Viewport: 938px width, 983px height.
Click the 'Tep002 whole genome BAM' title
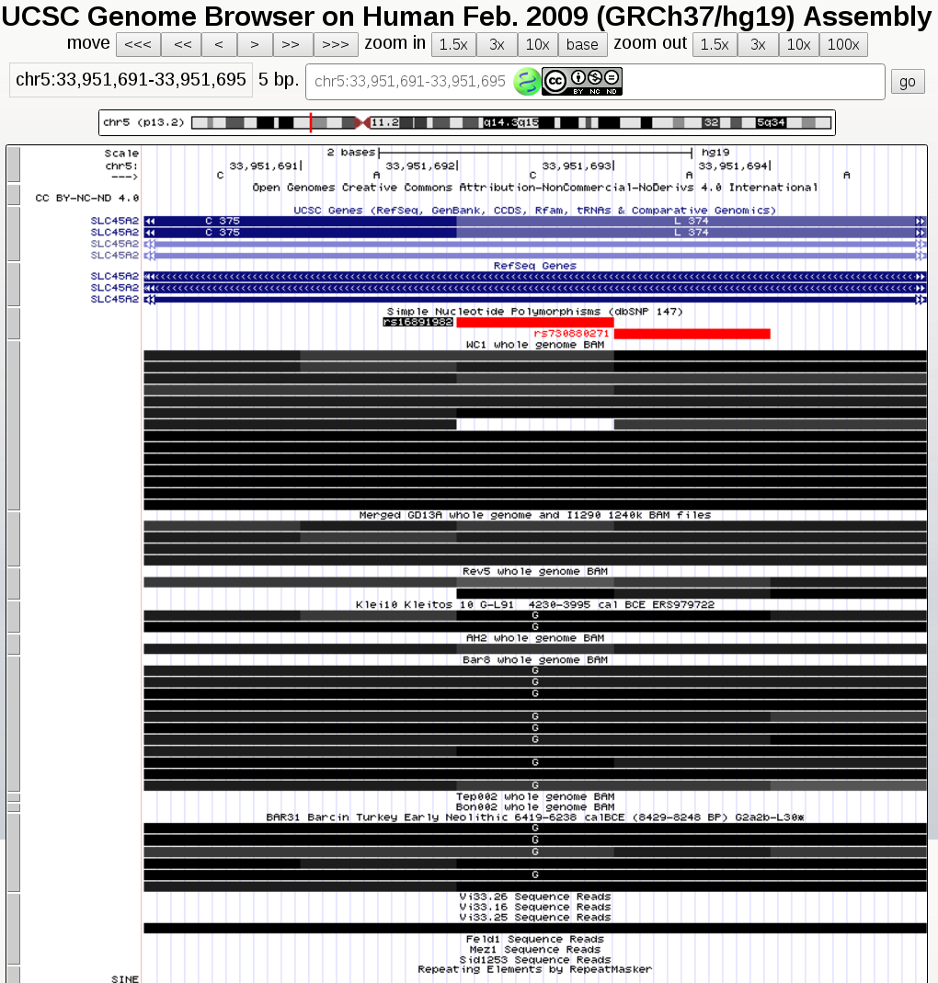(x=535, y=797)
